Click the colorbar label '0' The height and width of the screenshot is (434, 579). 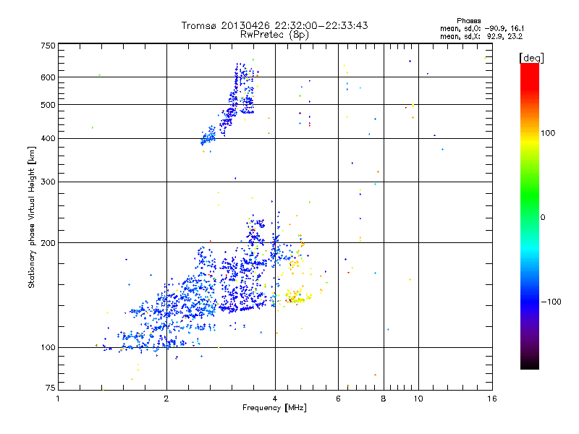click(x=543, y=218)
